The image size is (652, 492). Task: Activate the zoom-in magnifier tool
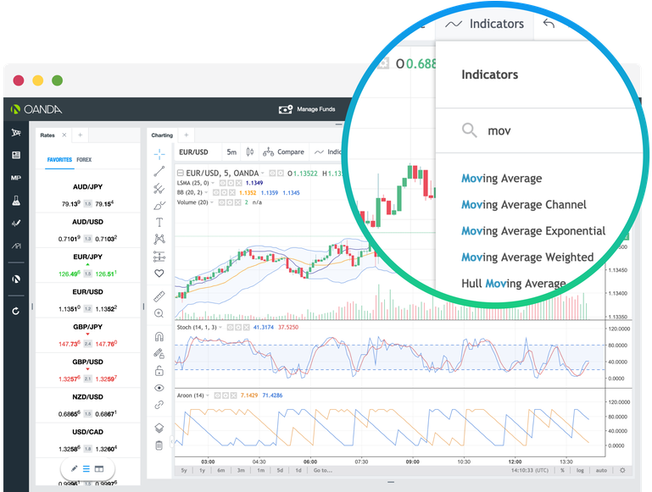[159, 313]
